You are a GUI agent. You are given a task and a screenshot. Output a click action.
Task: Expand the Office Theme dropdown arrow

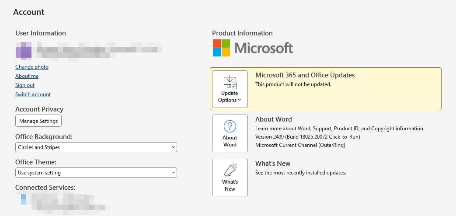pyautogui.click(x=173, y=173)
